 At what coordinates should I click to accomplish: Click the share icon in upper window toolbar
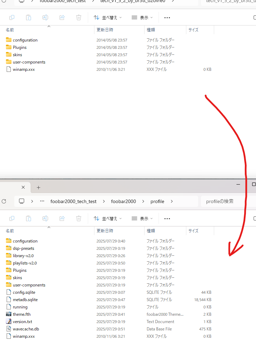(62, 17)
